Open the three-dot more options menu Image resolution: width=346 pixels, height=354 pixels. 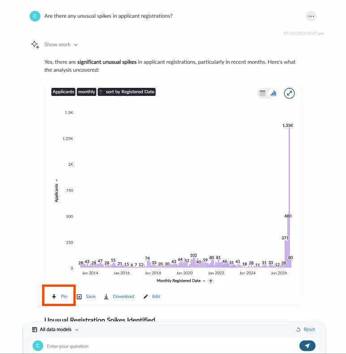(x=311, y=16)
